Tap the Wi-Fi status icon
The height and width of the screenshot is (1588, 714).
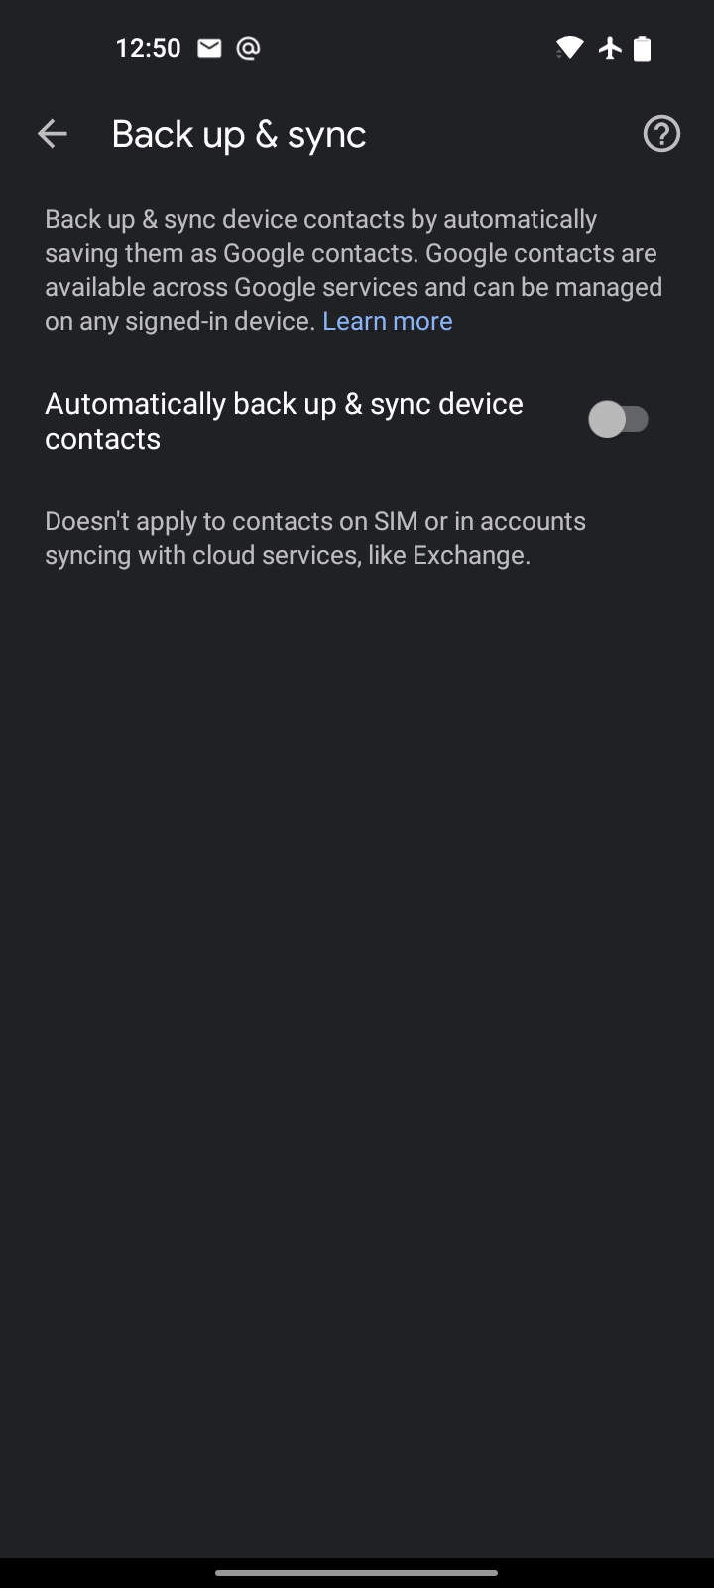point(569,48)
